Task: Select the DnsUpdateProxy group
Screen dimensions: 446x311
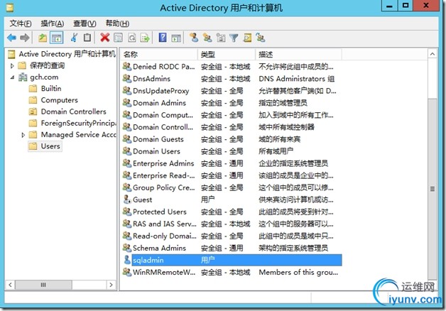Action: coord(232,91)
